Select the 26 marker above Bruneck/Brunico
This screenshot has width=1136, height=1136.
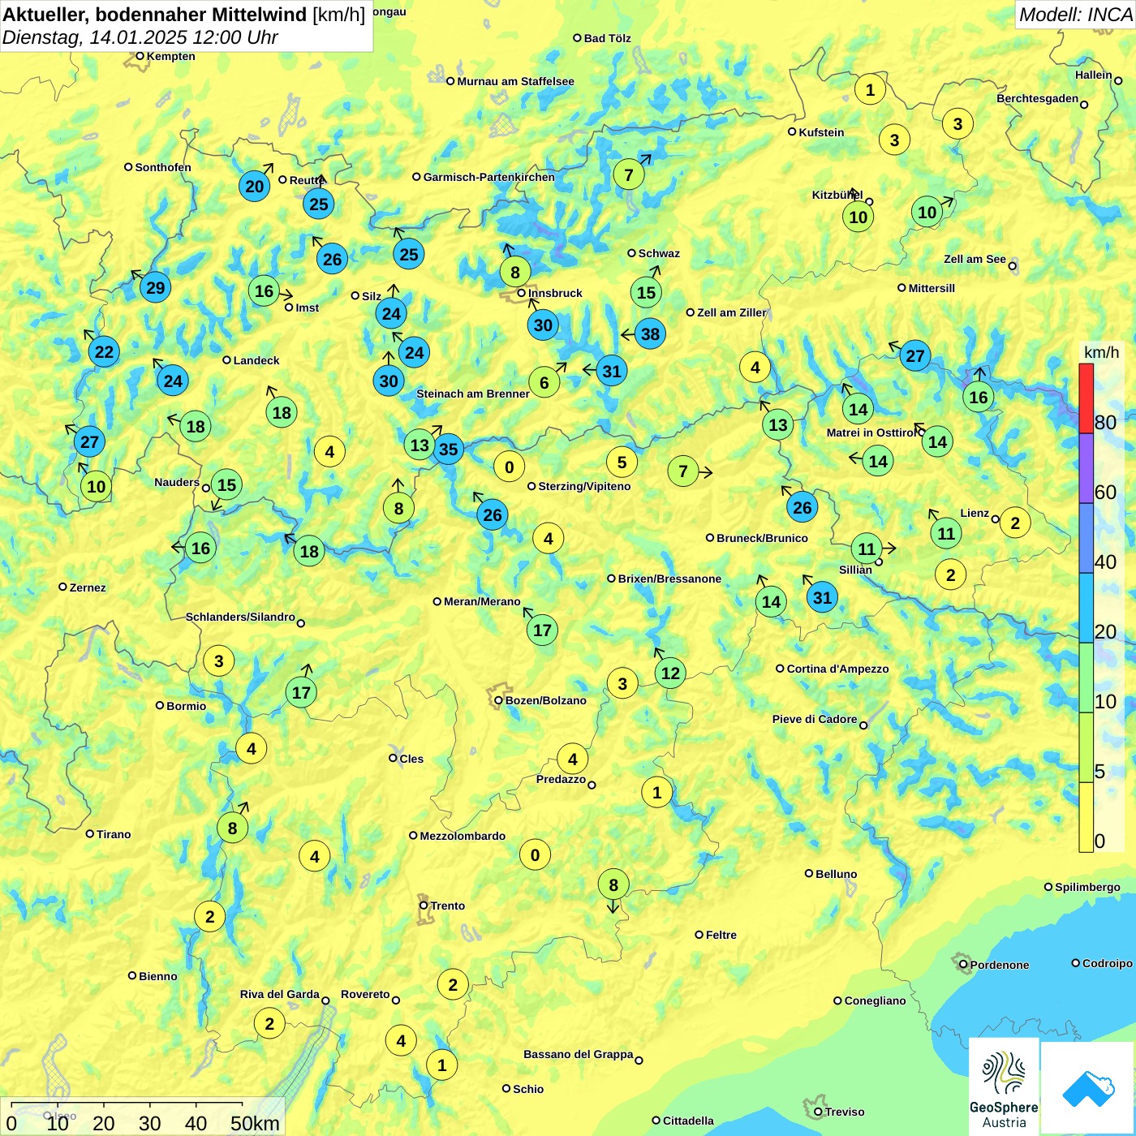[x=802, y=507]
